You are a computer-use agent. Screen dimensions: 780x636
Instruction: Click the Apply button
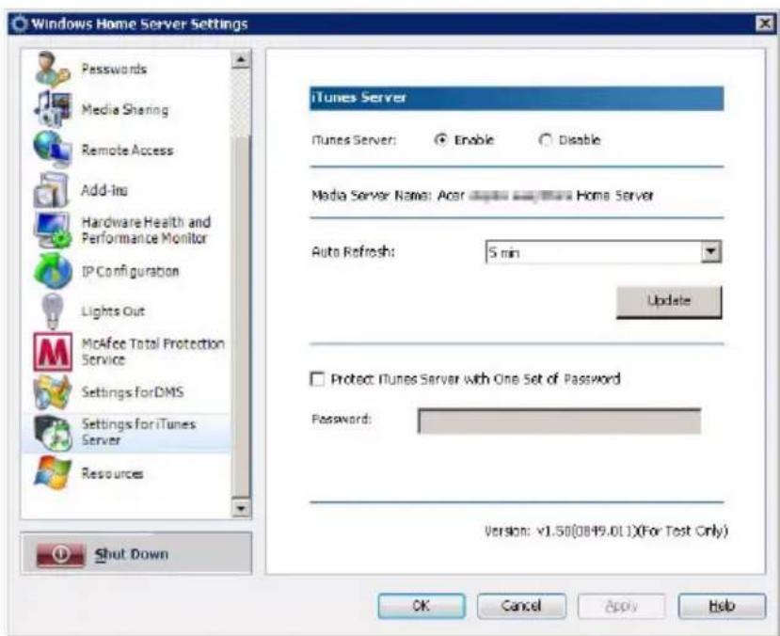(621, 606)
